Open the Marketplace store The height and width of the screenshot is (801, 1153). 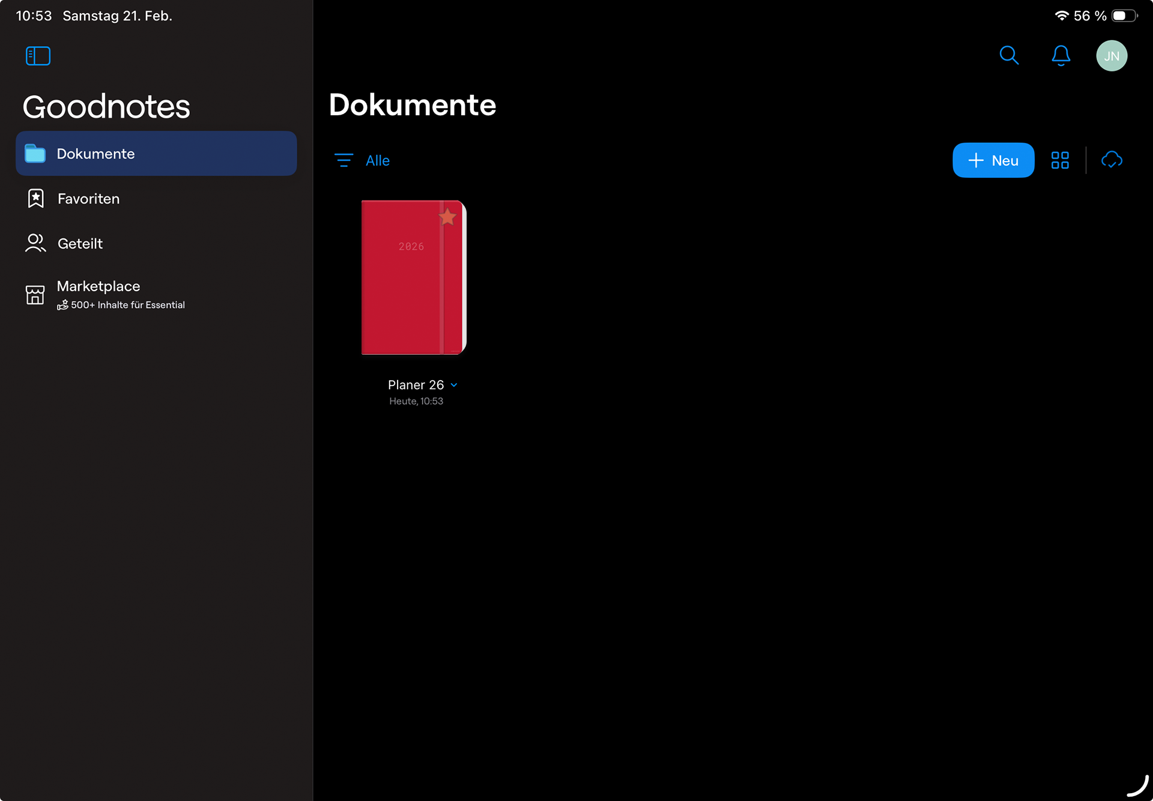99,287
